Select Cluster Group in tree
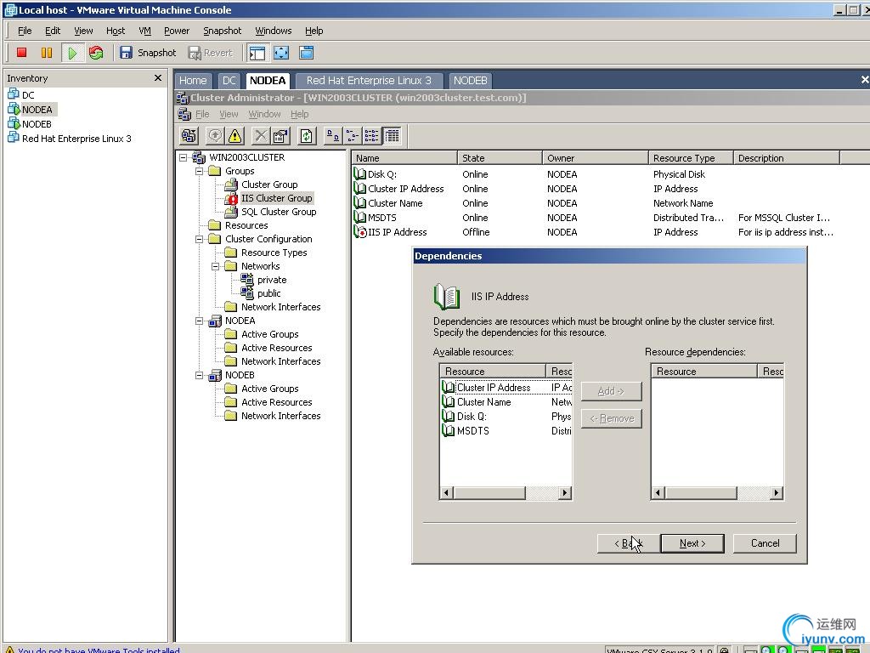Viewport: 870px width, 653px height. coord(269,185)
